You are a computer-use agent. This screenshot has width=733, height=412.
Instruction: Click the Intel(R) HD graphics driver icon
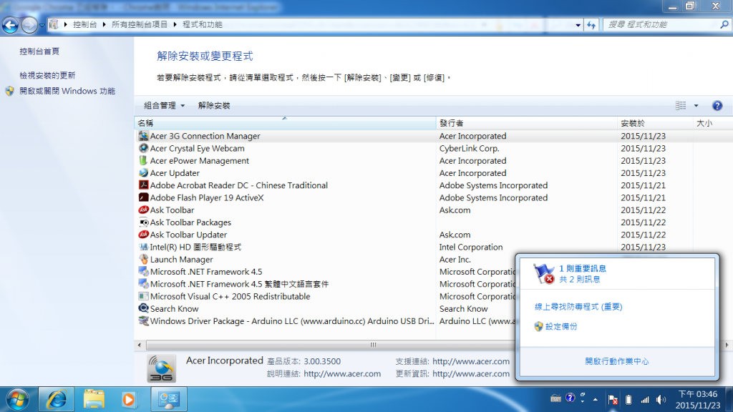click(x=143, y=247)
